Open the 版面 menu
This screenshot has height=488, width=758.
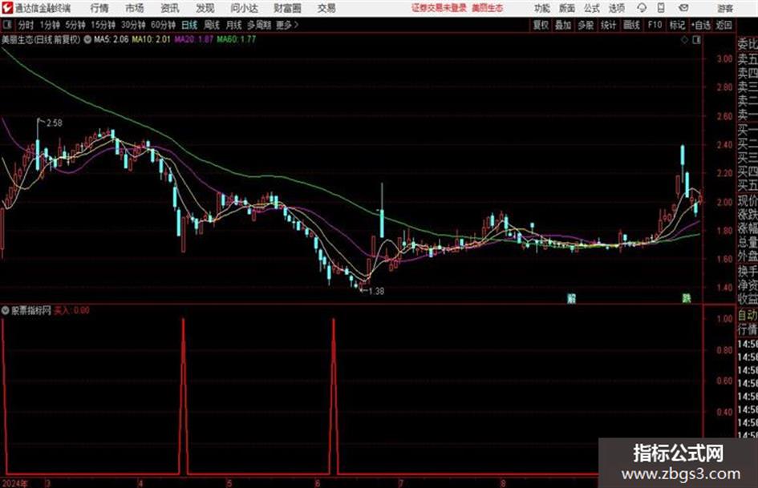point(567,8)
